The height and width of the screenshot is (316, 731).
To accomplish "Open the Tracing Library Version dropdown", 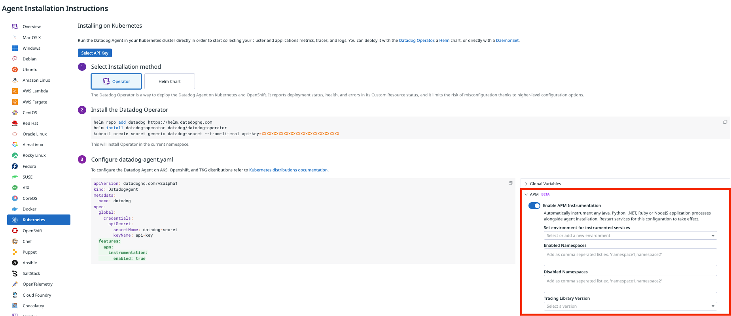I will tap(630, 306).
